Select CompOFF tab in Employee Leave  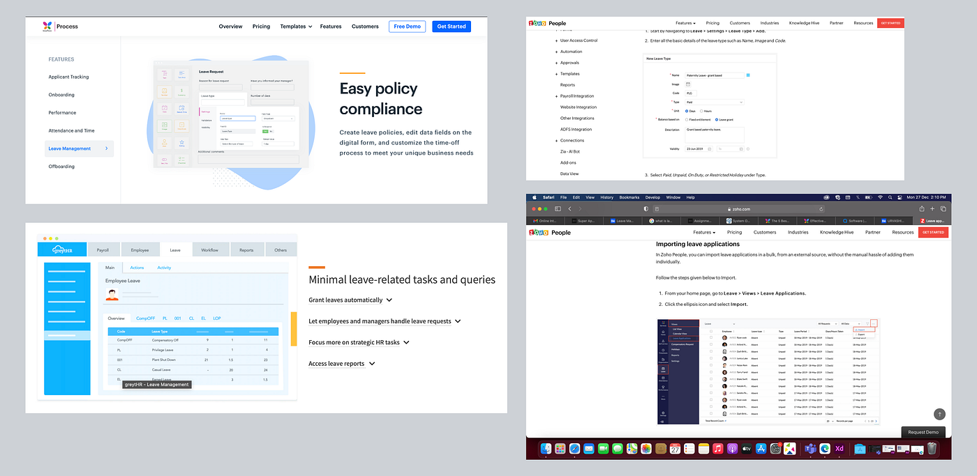145,318
